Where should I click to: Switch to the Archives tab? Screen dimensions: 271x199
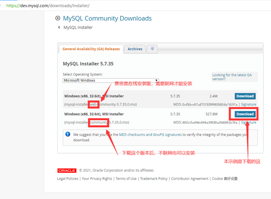135,49
